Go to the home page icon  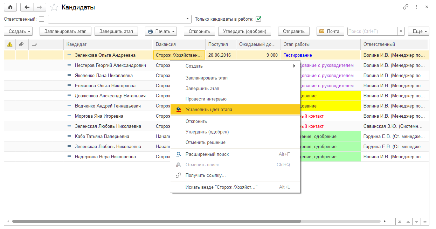pos(10,7)
